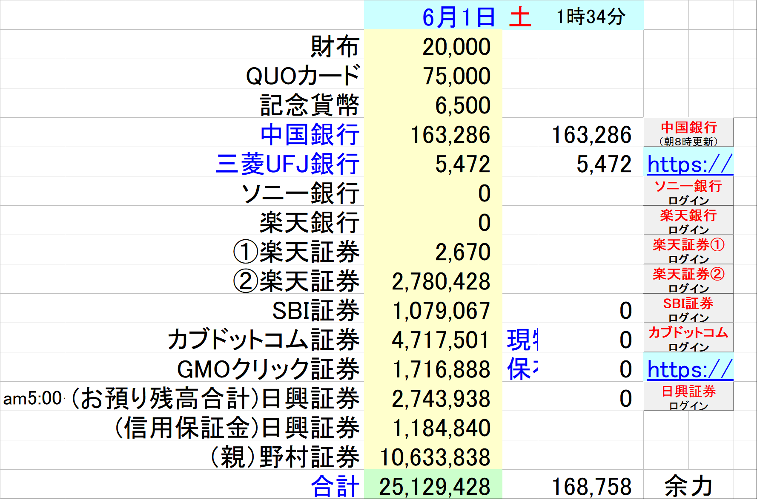Select the 財布 label cell
The image size is (757, 499).
click(x=215, y=45)
